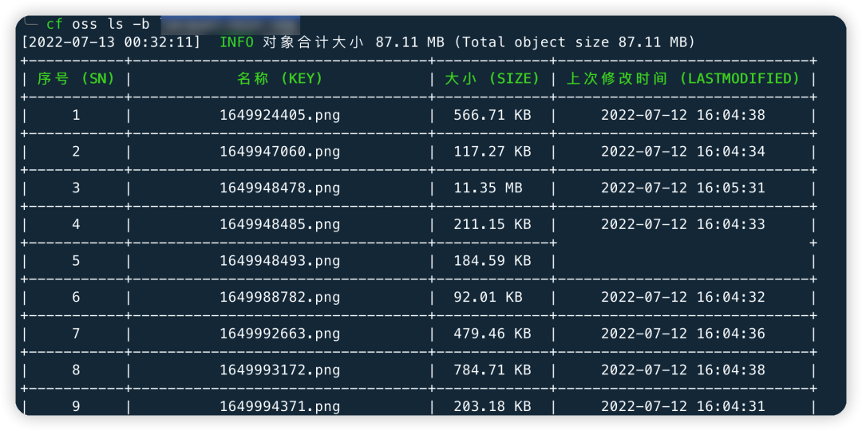Click the 上次修改时间 (LASTMODIFIED) header
The height and width of the screenshot is (431, 862).
click(x=682, y=78)
